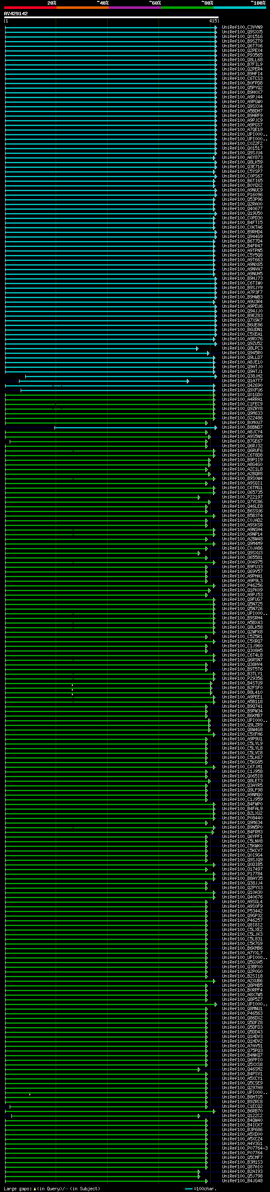This screenshot has width=270, height=1192.
Task: Select hit label UniRef100_Q6RUF6
Action: tap(242, 451)
